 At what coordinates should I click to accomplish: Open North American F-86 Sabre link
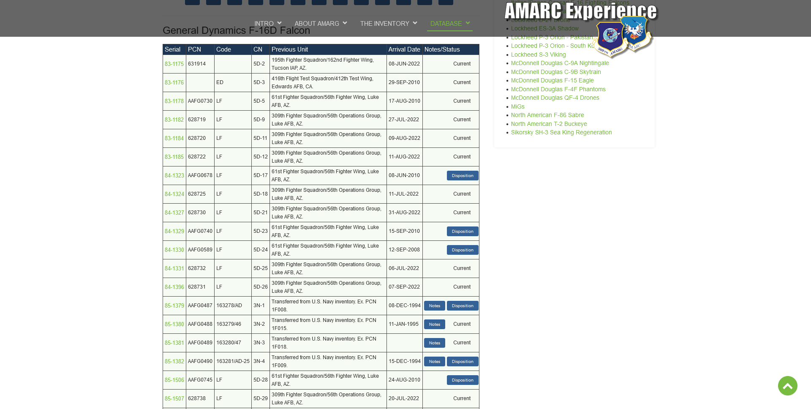pos(547,115)
